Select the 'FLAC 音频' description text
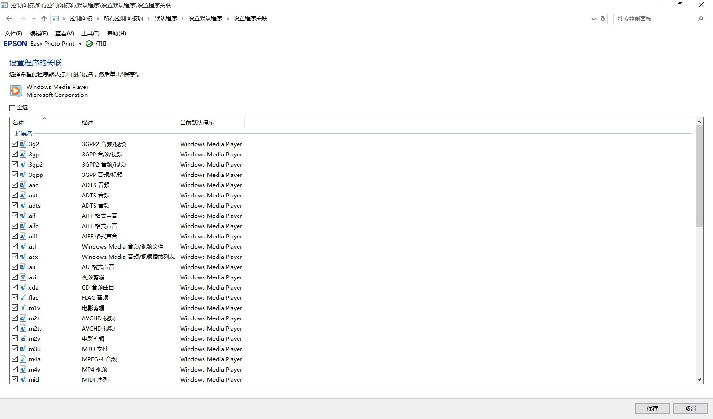This screenshot has height=419, width=713. pyautogui.click(x=95, y=297)
